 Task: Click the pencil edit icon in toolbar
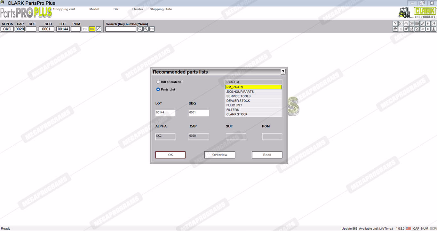[423, 24]
